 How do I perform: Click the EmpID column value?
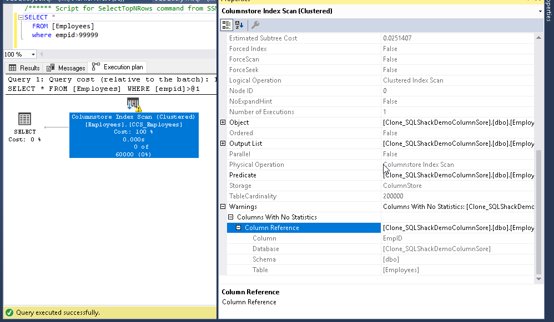pos(392,238)
